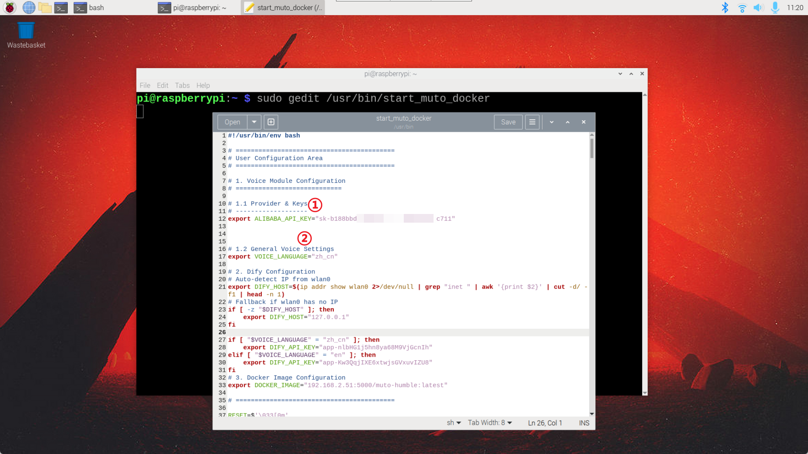808x454 pixels.
Task: Click the clock showing 11:20
Action: click(795, 7)
